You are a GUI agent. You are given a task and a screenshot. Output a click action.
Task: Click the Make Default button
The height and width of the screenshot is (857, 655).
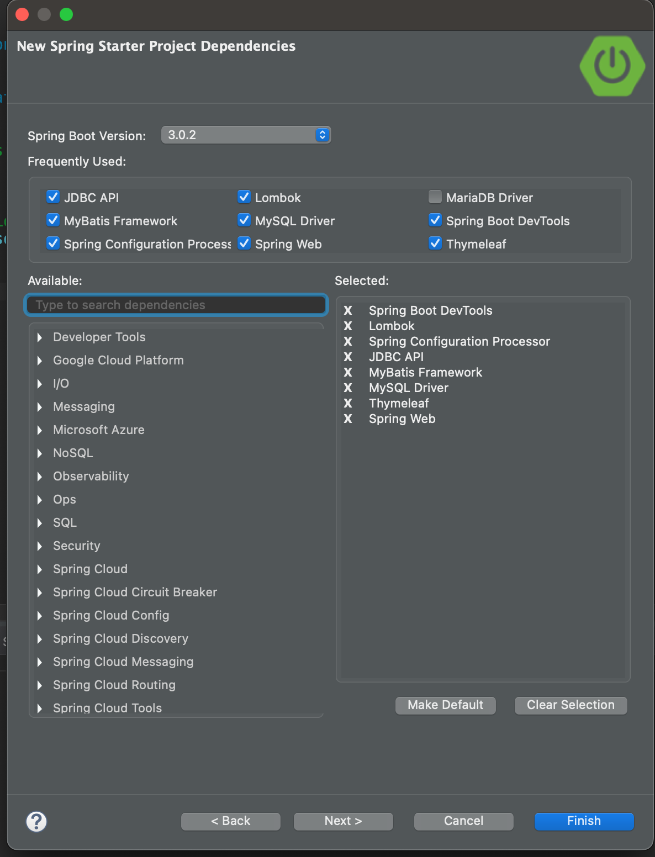tap(446, 705)
